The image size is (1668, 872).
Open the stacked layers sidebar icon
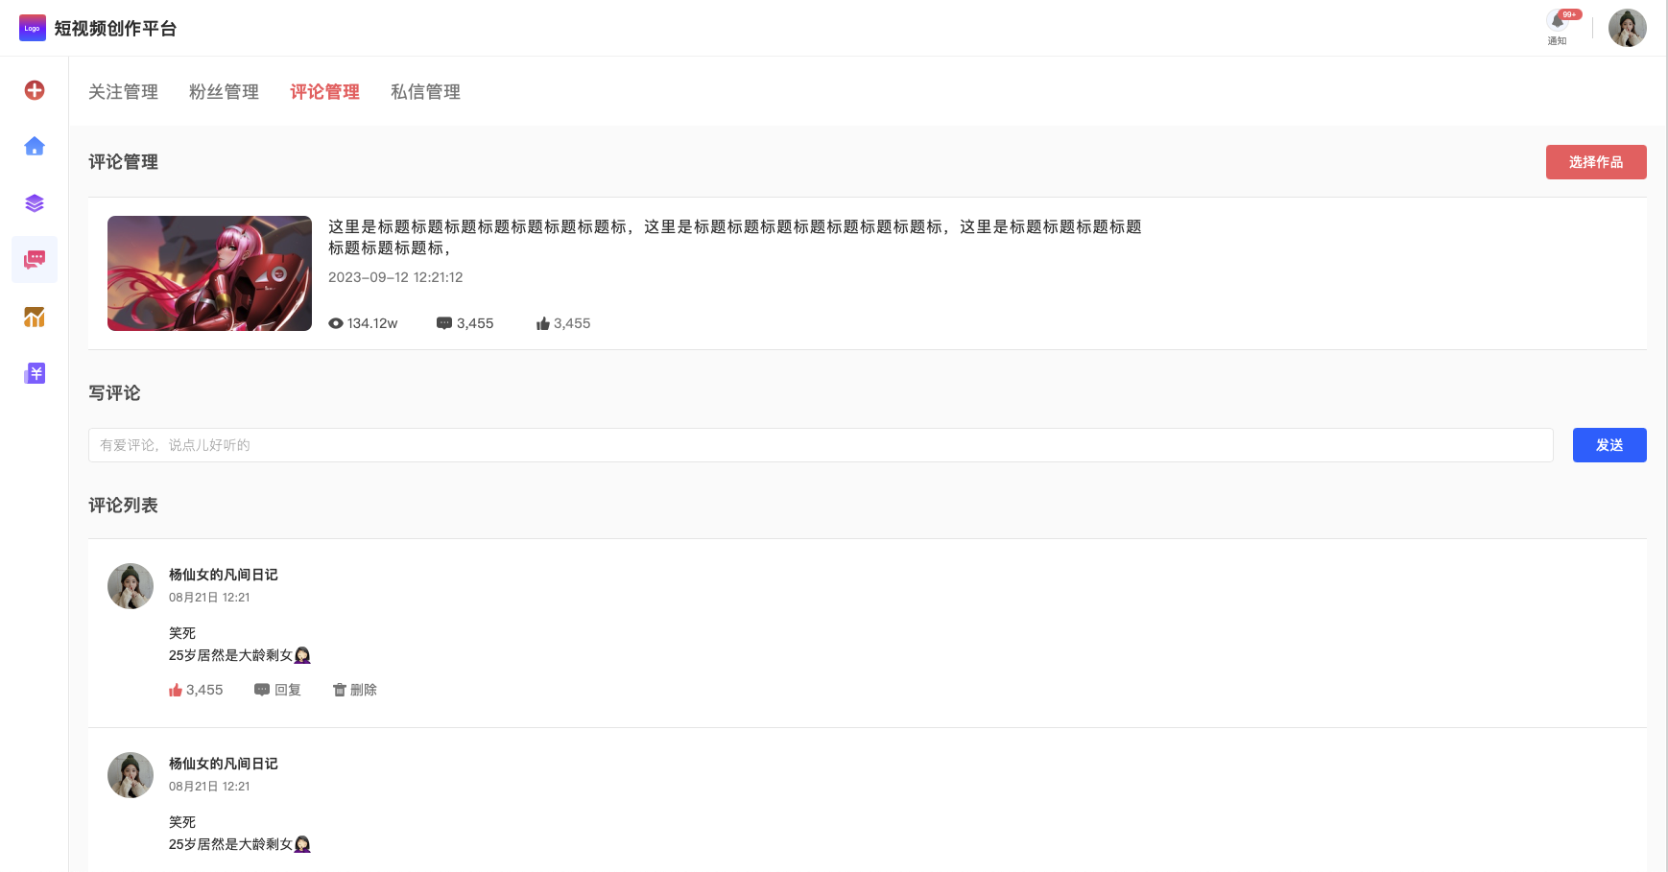35,203
